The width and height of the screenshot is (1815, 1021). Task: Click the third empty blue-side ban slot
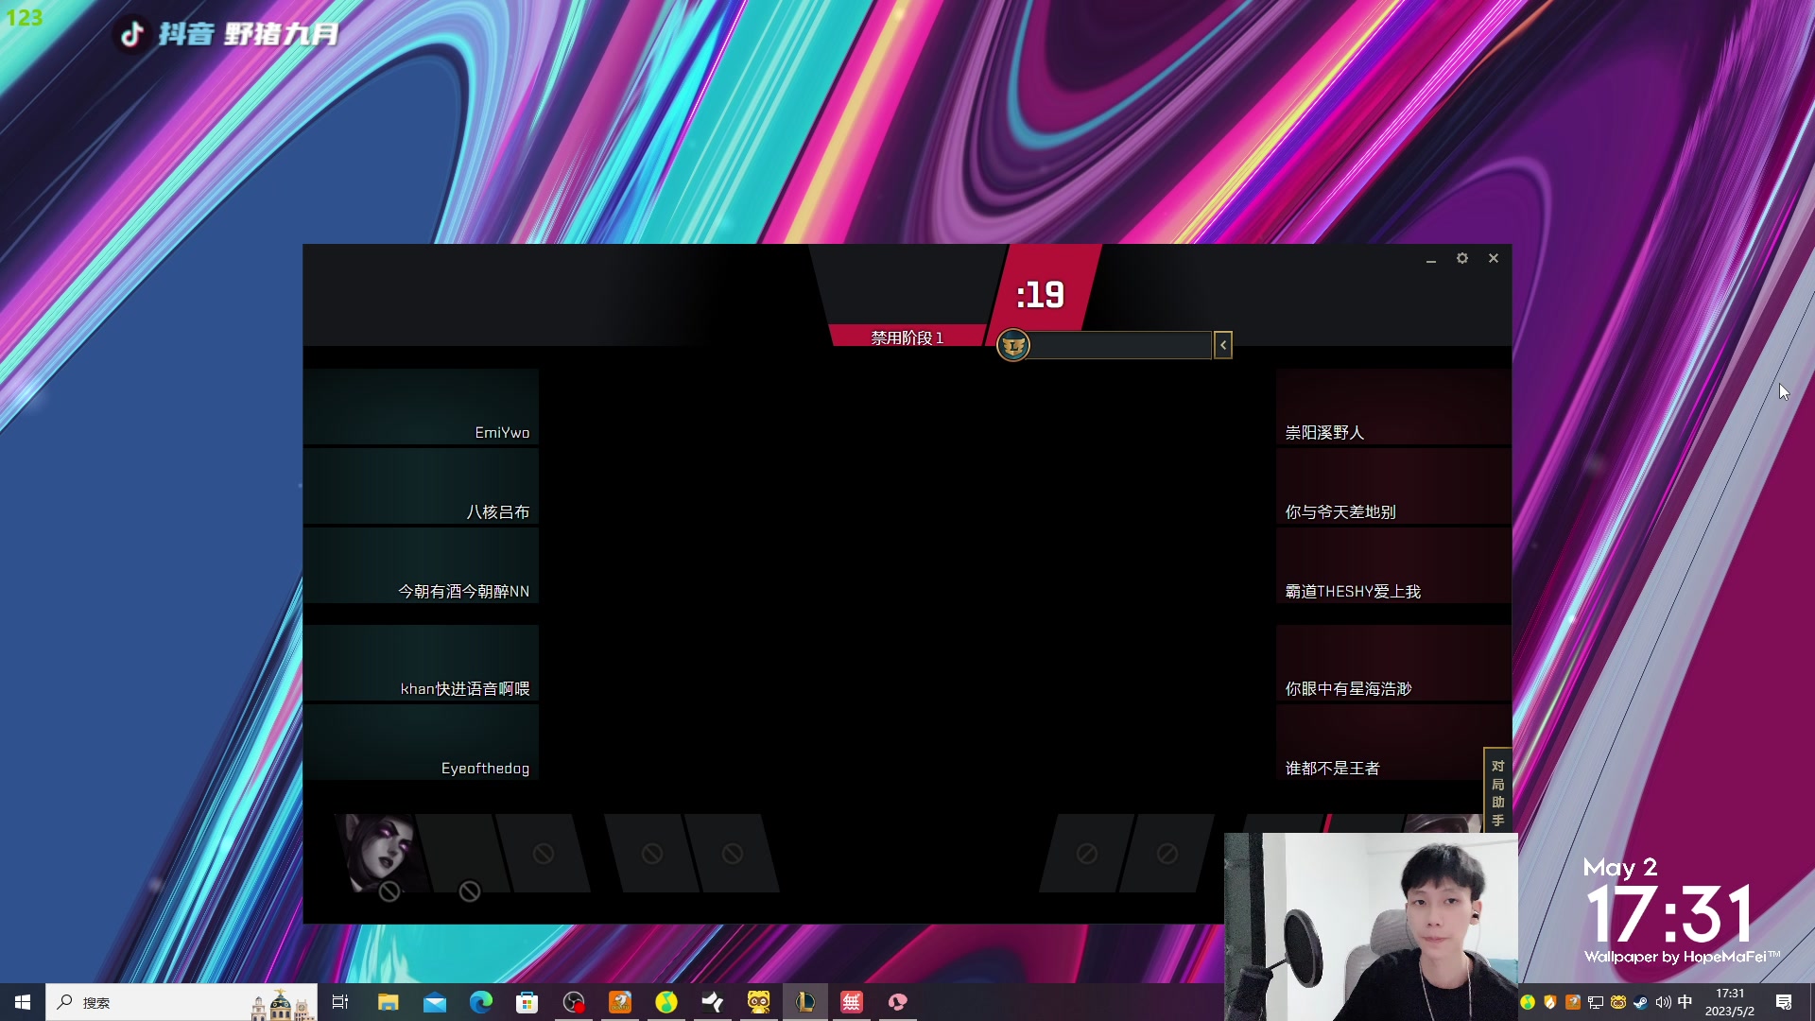(543, 853)
